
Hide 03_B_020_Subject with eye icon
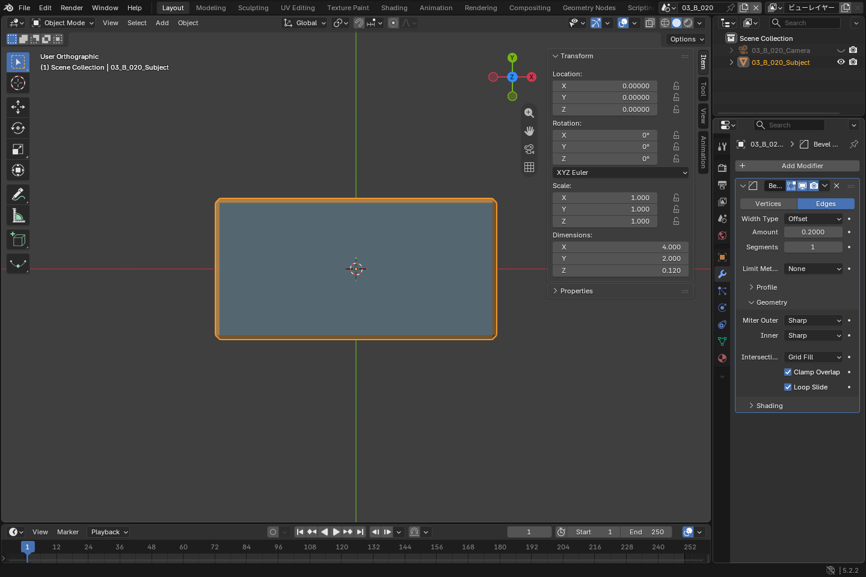coord(841,62)
